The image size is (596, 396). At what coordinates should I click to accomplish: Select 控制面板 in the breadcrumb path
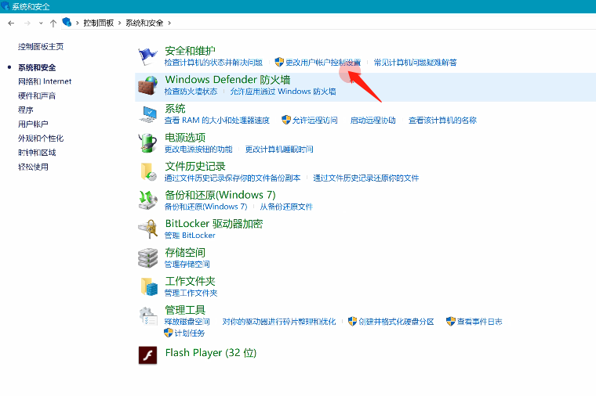point(99,23)
